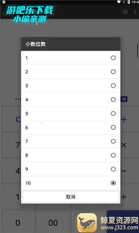This screenshot has height=233, width=139.
Task: Tap the 00 double zero key
Action: tap(53, 223)
